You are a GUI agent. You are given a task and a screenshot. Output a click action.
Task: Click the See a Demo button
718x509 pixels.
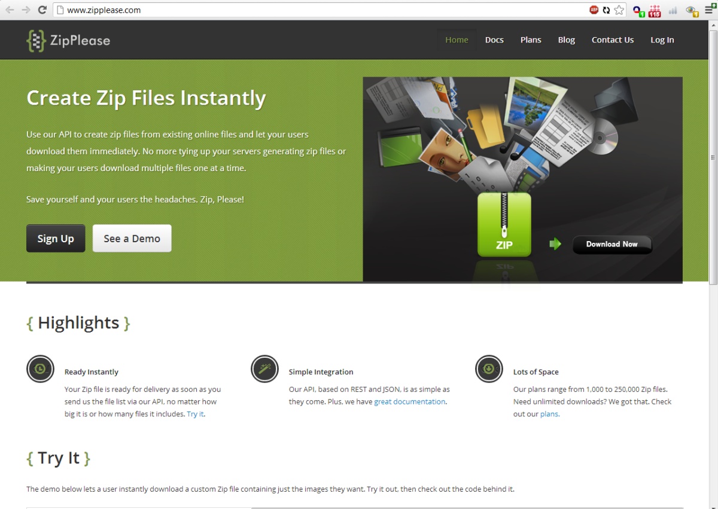pyautogui.click(x=132, y=238)
